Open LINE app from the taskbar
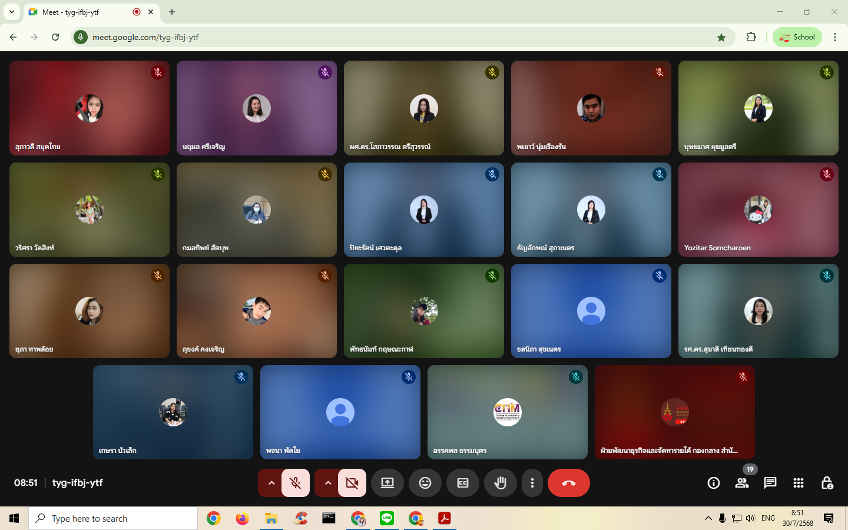Screen dimensions: 848x530 click(387, 518)
